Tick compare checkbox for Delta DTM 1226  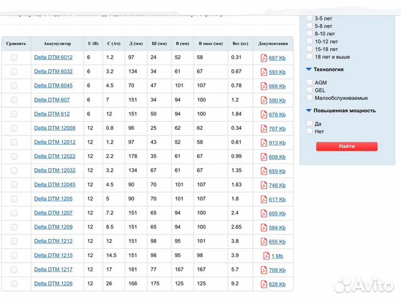[14, 283]
